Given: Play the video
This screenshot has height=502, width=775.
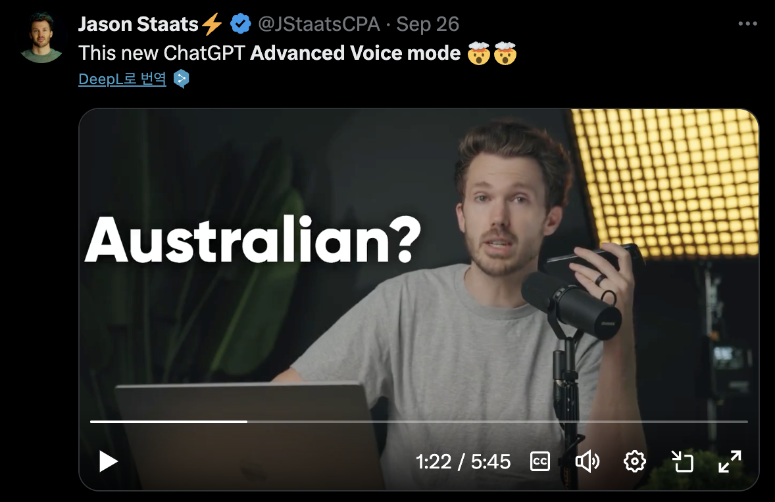Looking at the screenshot, I should coord(109,461).
